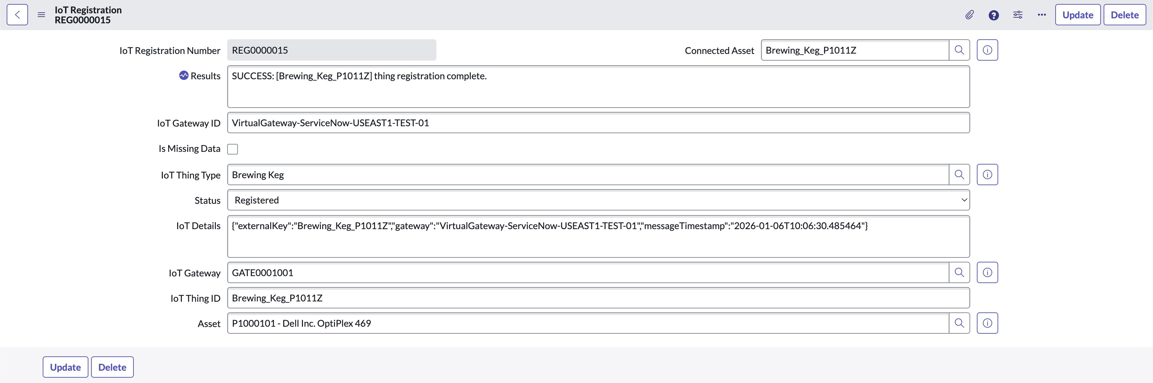Preview the IoT Thing Type record info
Viewport: 1153px width, 383px height.
(x=987, y=175)
